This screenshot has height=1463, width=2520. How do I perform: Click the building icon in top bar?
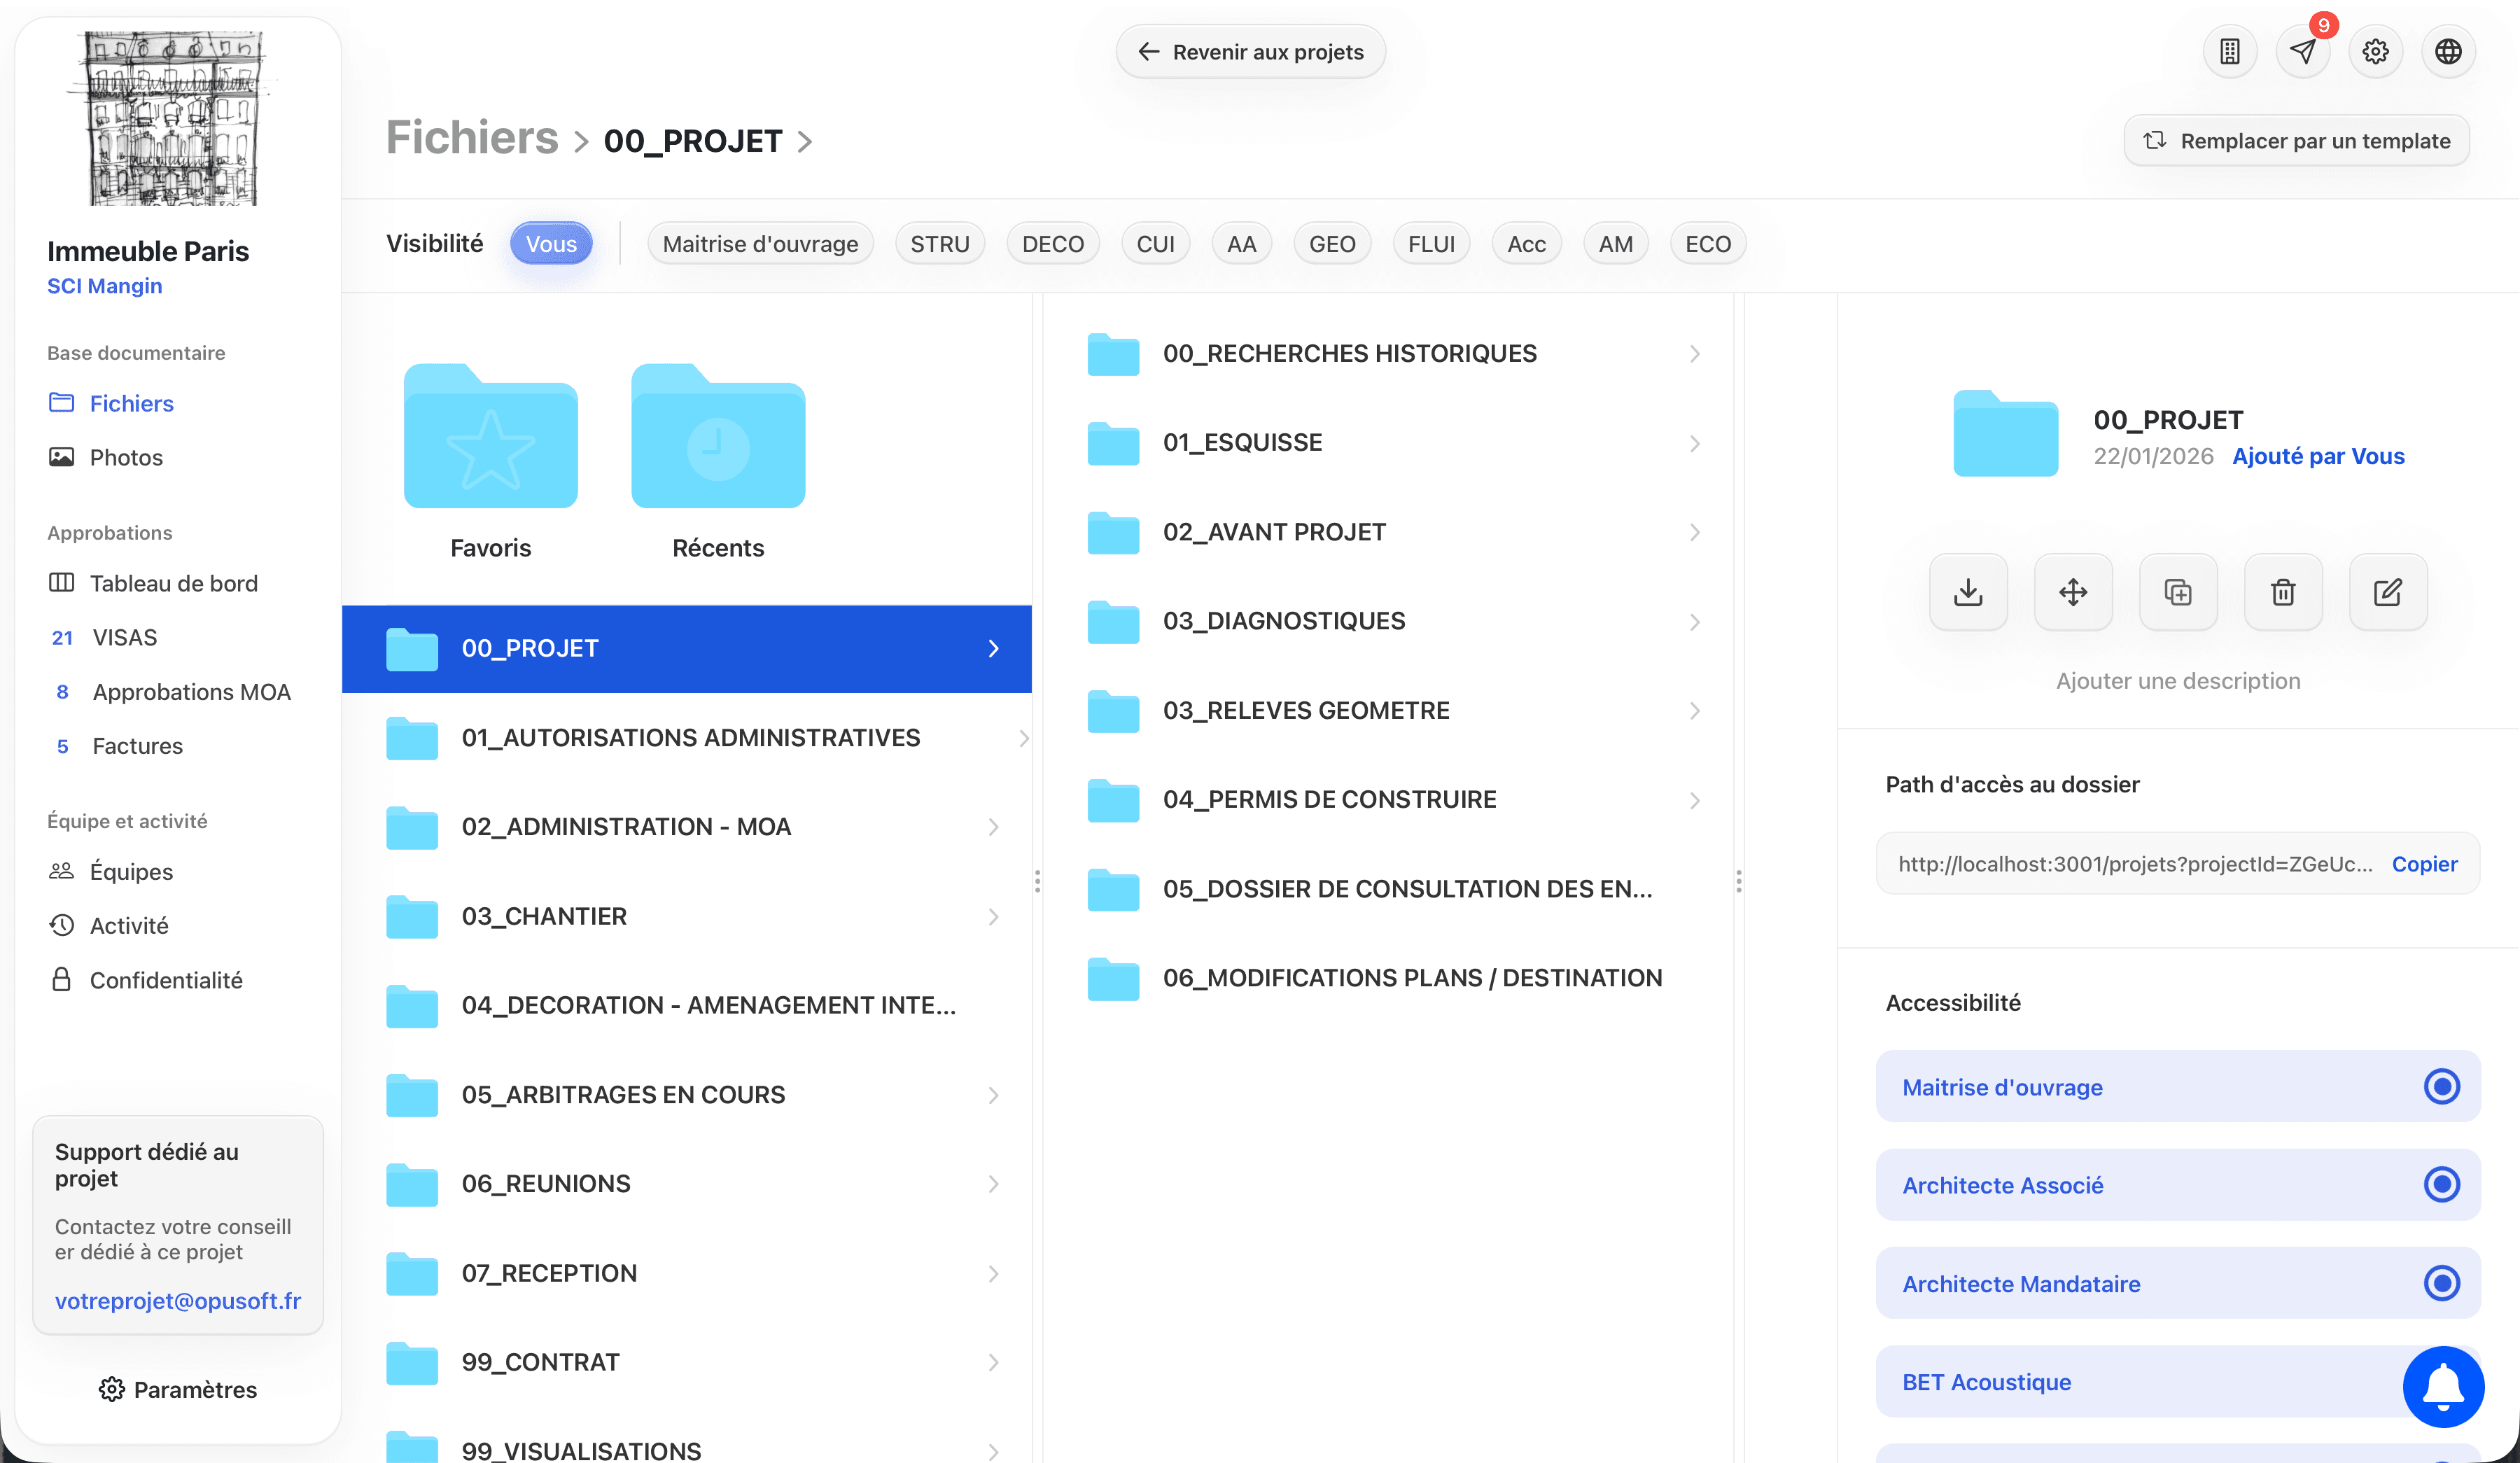2230,51
